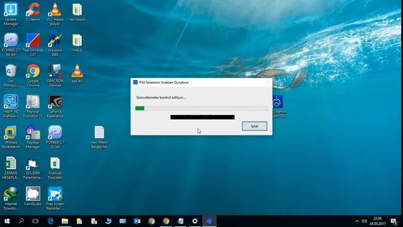Select the Reydisp Manager desktop icon

pyautogui.click(x=33, y=137)
